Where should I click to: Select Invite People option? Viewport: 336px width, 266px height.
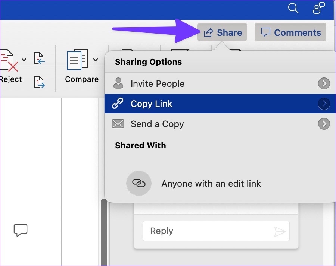pos(220,83)
